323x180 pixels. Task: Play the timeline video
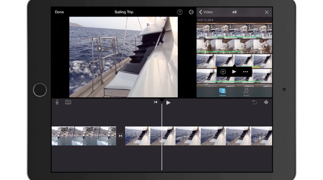pos(168,102)
